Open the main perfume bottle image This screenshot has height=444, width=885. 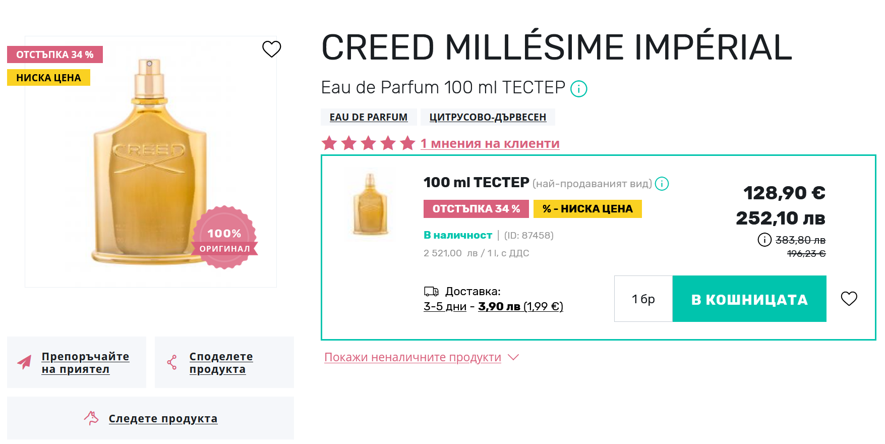tap(150, 161)
